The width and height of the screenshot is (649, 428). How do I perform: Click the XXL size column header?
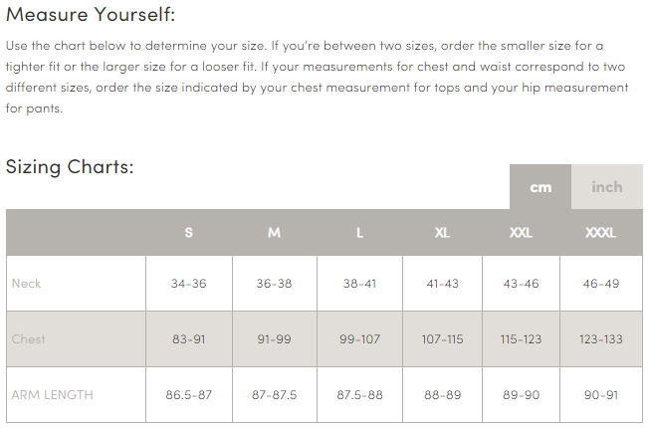(521, 233)
